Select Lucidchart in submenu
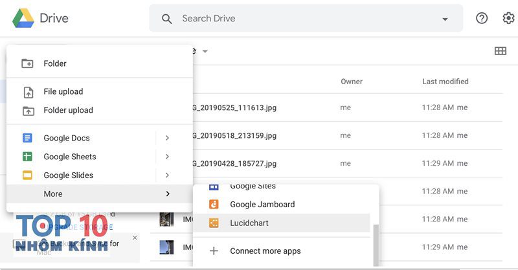 [x=282, y=223]
